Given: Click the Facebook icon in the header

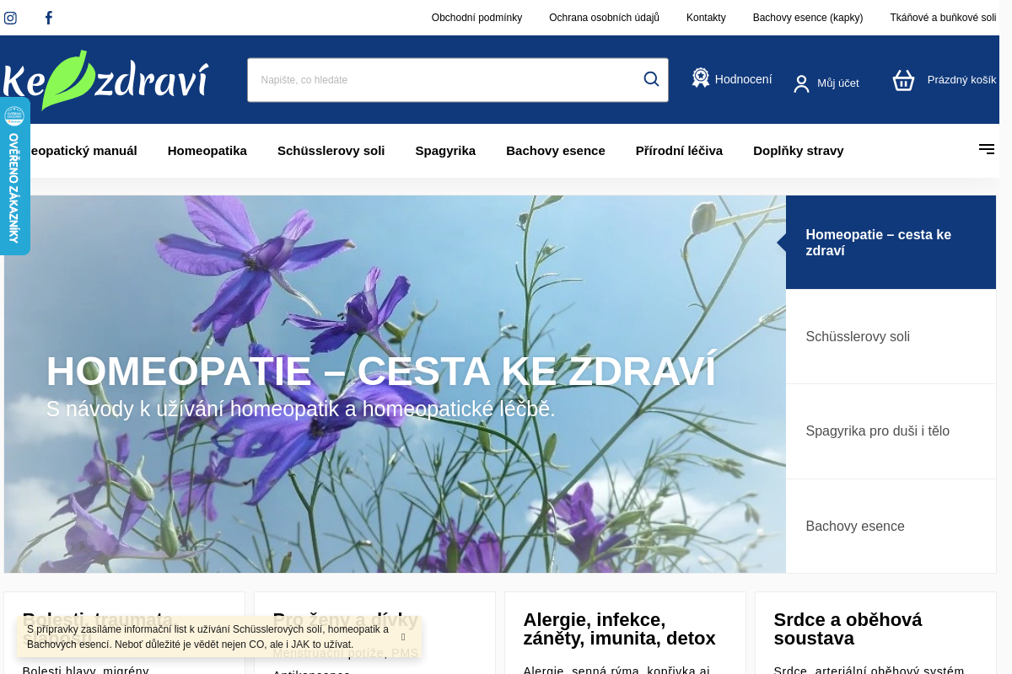Looking at the screenshot, I should pos(48,17).
